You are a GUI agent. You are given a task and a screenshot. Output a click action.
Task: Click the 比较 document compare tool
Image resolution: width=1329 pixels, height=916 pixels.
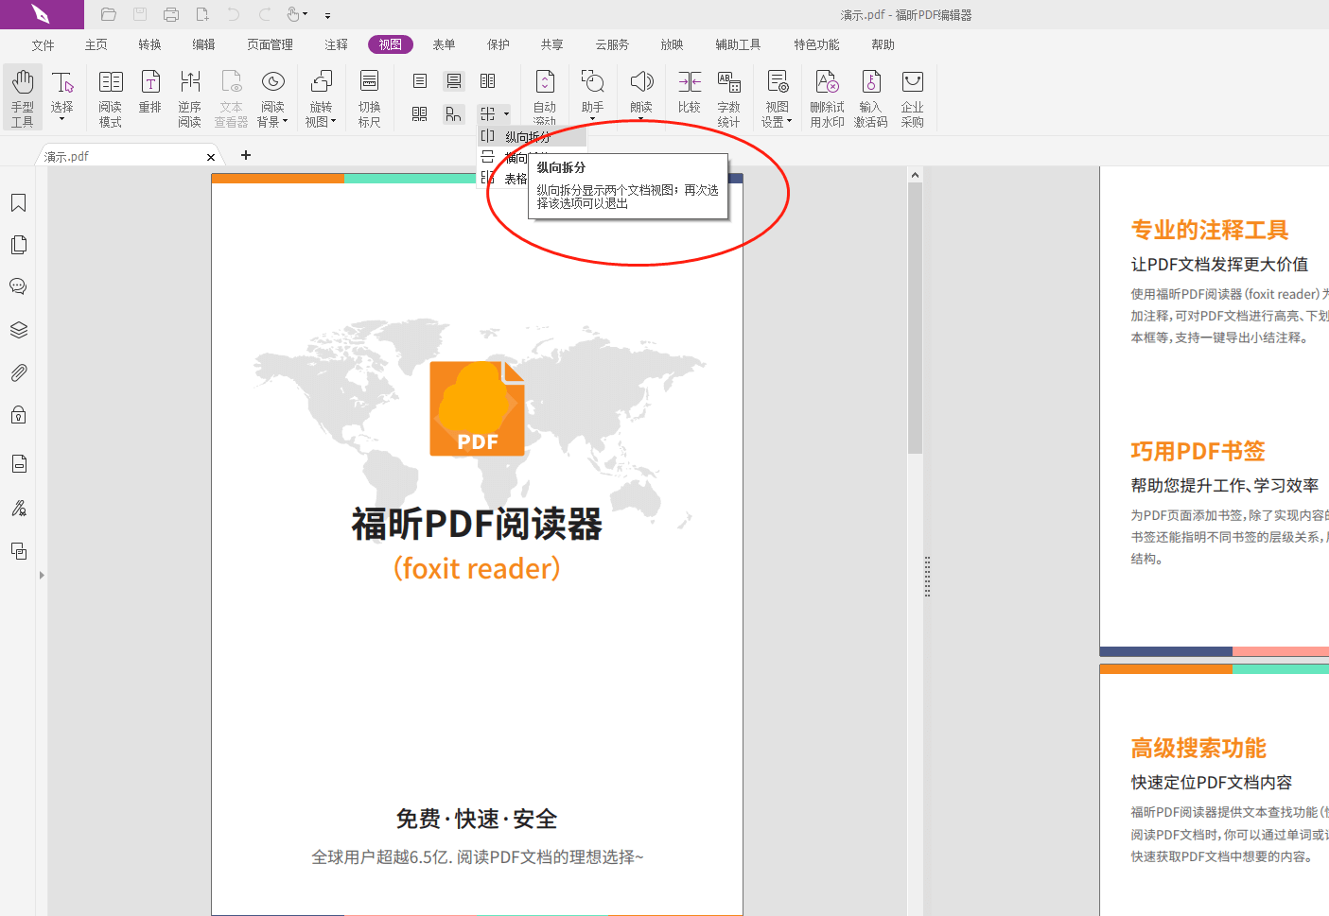click(x=689, y=95)
